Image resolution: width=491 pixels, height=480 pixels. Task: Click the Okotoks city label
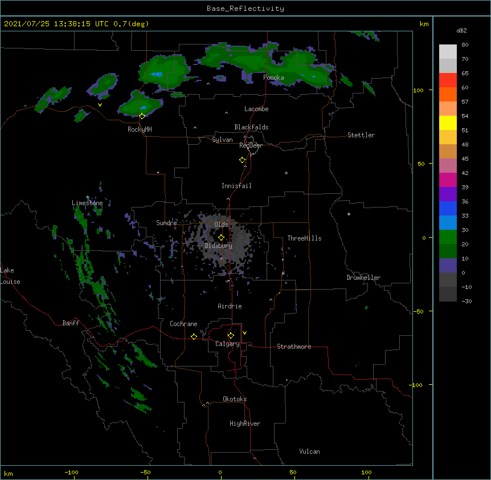(235, 399)
